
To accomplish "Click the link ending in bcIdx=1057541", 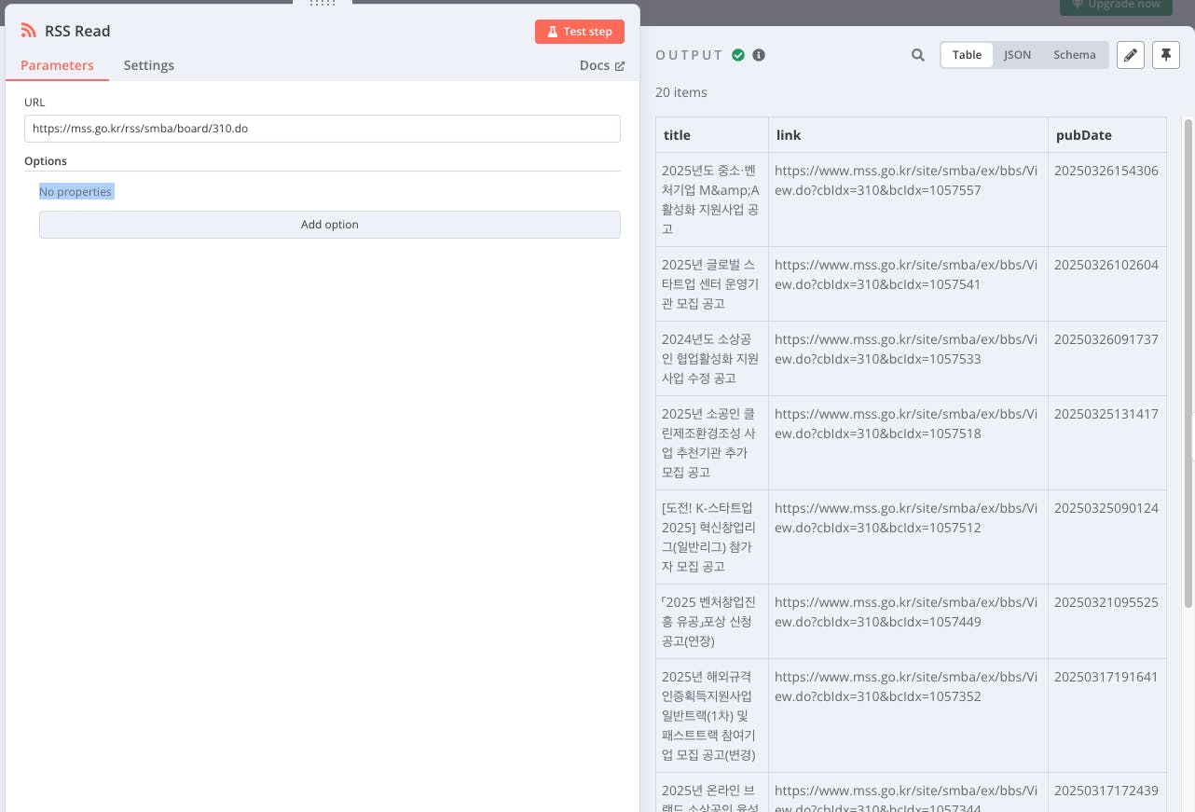I will (905, 275).
